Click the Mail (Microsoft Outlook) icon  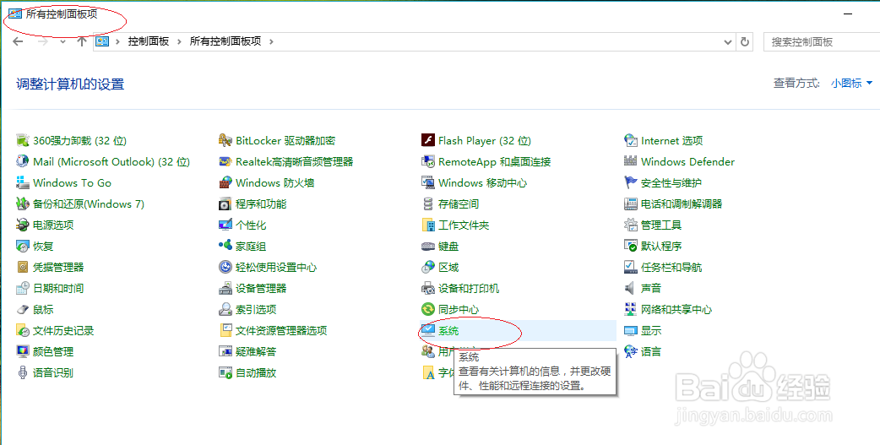(23, 161)
